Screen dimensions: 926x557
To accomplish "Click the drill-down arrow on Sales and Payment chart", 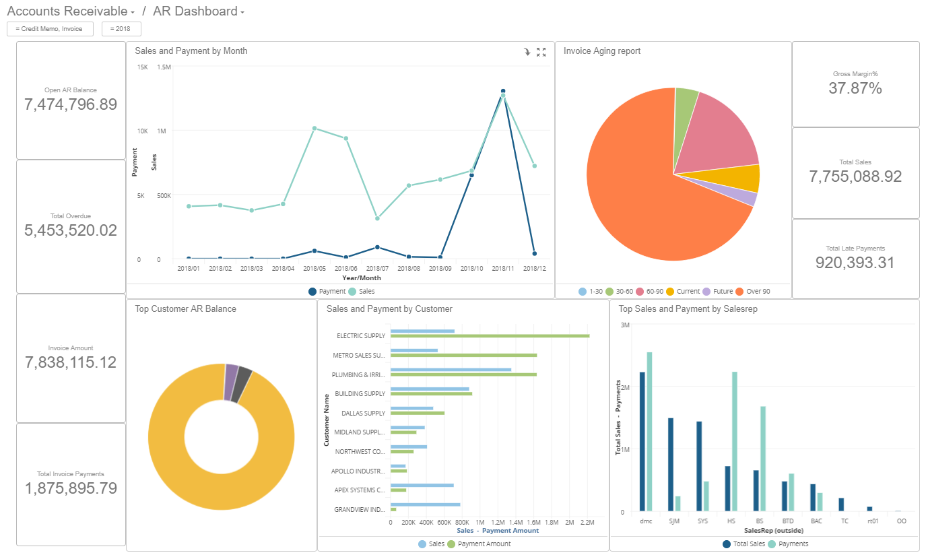I will [527, 52].
